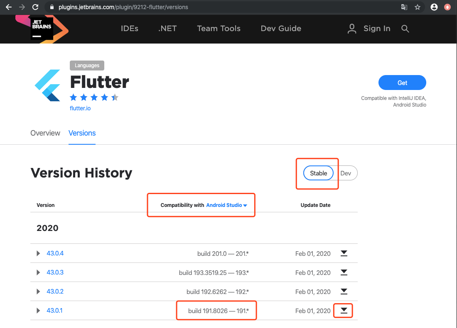The width and height of the screenshot is (457, 328).
Task: Open version 43.0.1 link
Action: click(54, 311)
